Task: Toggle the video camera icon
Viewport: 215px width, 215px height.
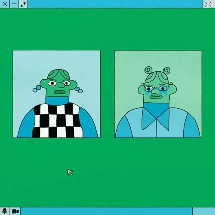Action: 15,211
